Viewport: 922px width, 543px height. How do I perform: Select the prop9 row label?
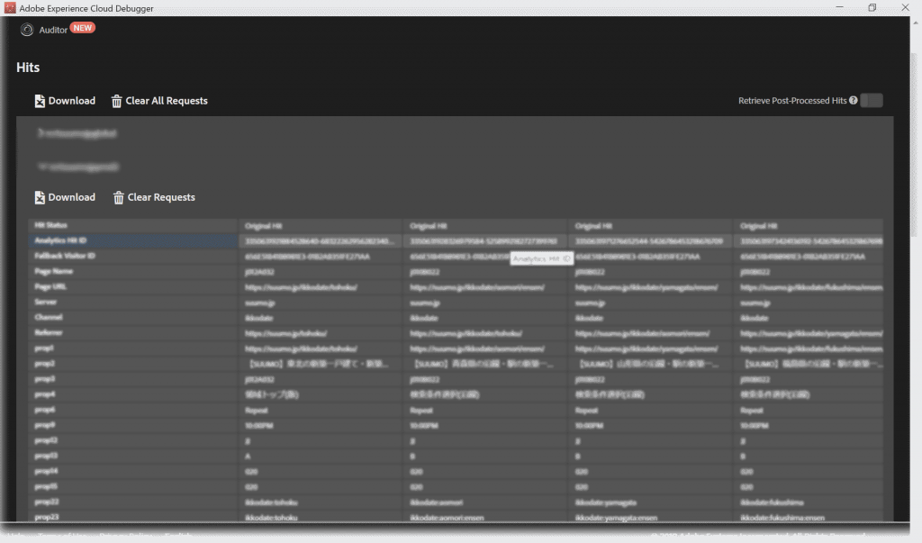[x=44, y=425]
